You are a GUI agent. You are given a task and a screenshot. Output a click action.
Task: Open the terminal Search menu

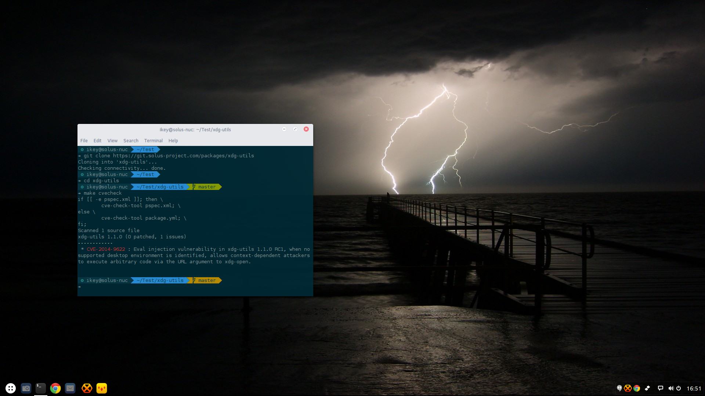click(x=131, y=141)
